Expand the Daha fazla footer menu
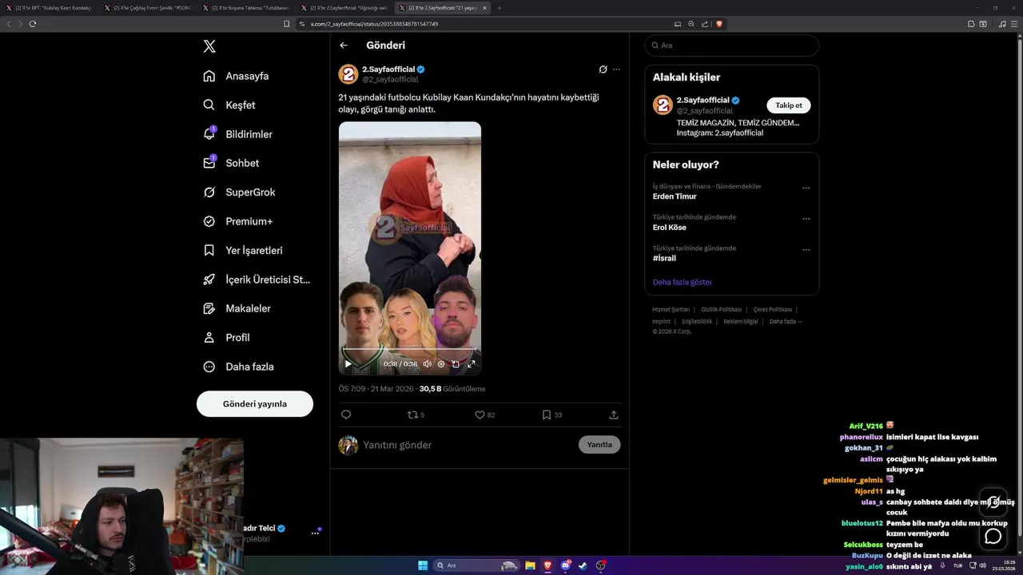The height and width of the screenshot is (575, 1023). (786, 322)
